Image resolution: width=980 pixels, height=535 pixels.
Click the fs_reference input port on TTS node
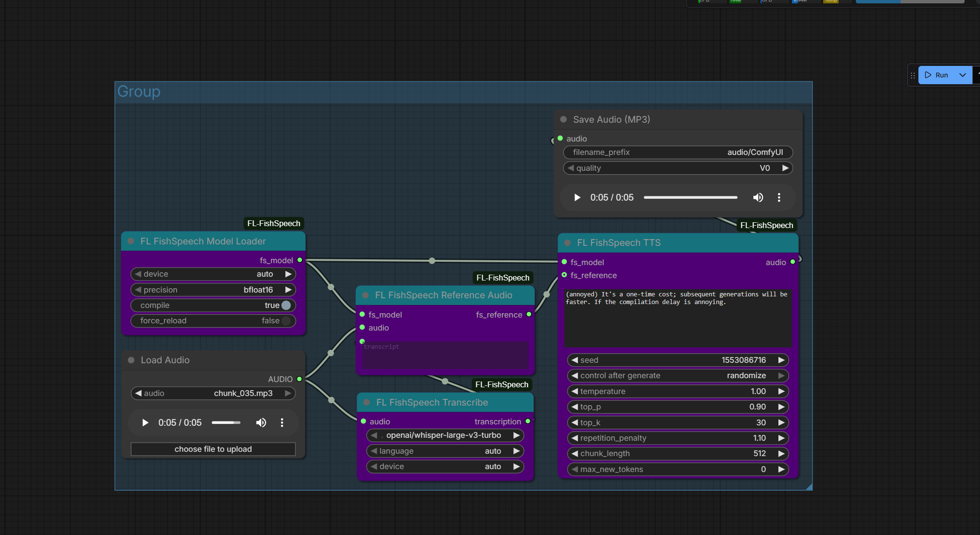[x=564, y=275]
